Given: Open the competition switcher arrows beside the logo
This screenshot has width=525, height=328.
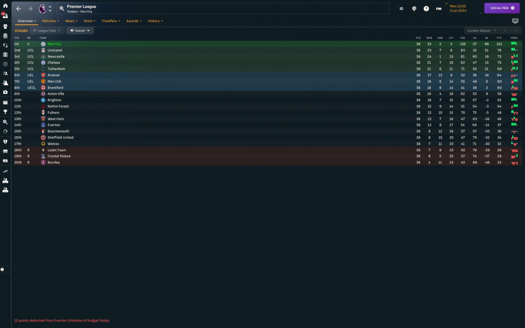Looking at the screenshot, I should pyautogui.click(x=50, y=9).
